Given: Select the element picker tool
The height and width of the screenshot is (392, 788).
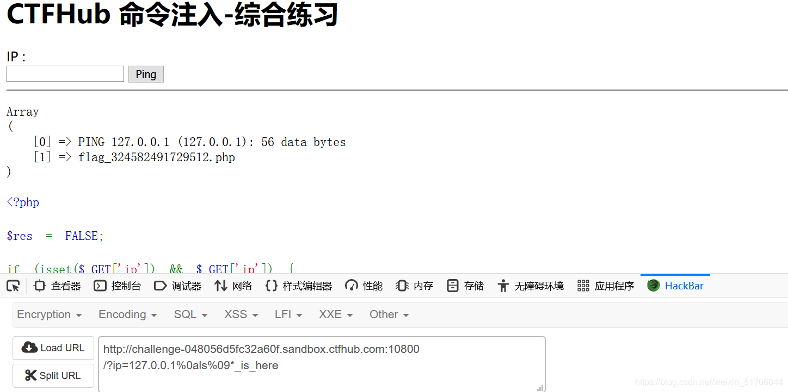Looking at the screenshot, I should pyautogui.click(x=12, y=285).
